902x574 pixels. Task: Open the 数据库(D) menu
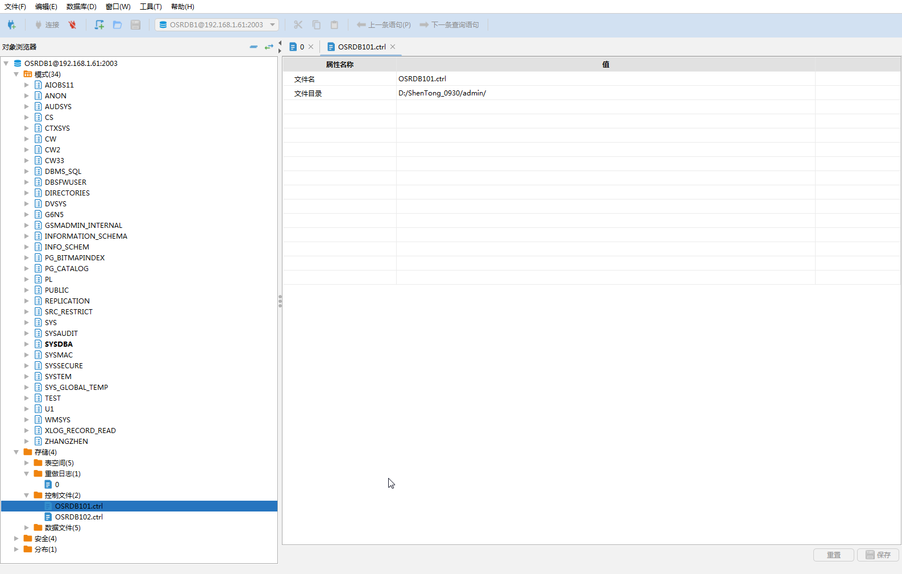(x=81, y=7)
